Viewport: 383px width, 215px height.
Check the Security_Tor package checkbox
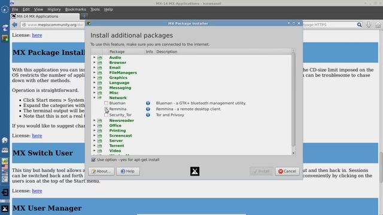[x=106, y=115]
